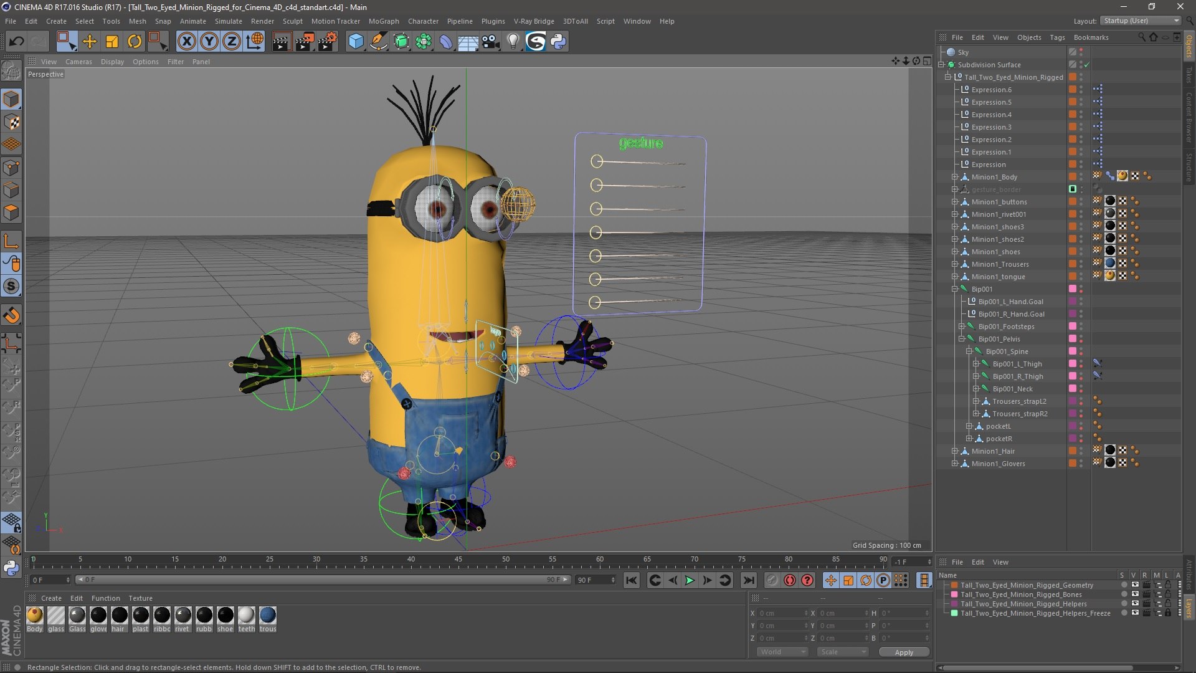Image resolution: width=1196 pixels, height=673 pixels.
Task: Toggle Sky object visibility dots
Action: click(1081, 52)
